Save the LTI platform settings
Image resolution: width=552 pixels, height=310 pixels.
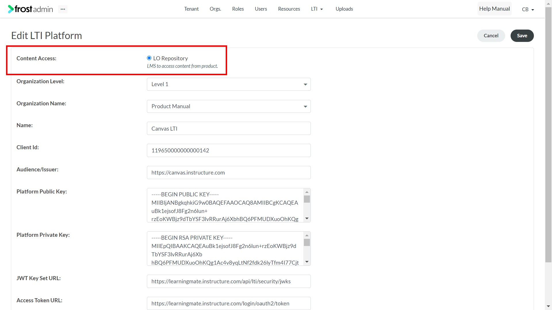pos(522,36)
